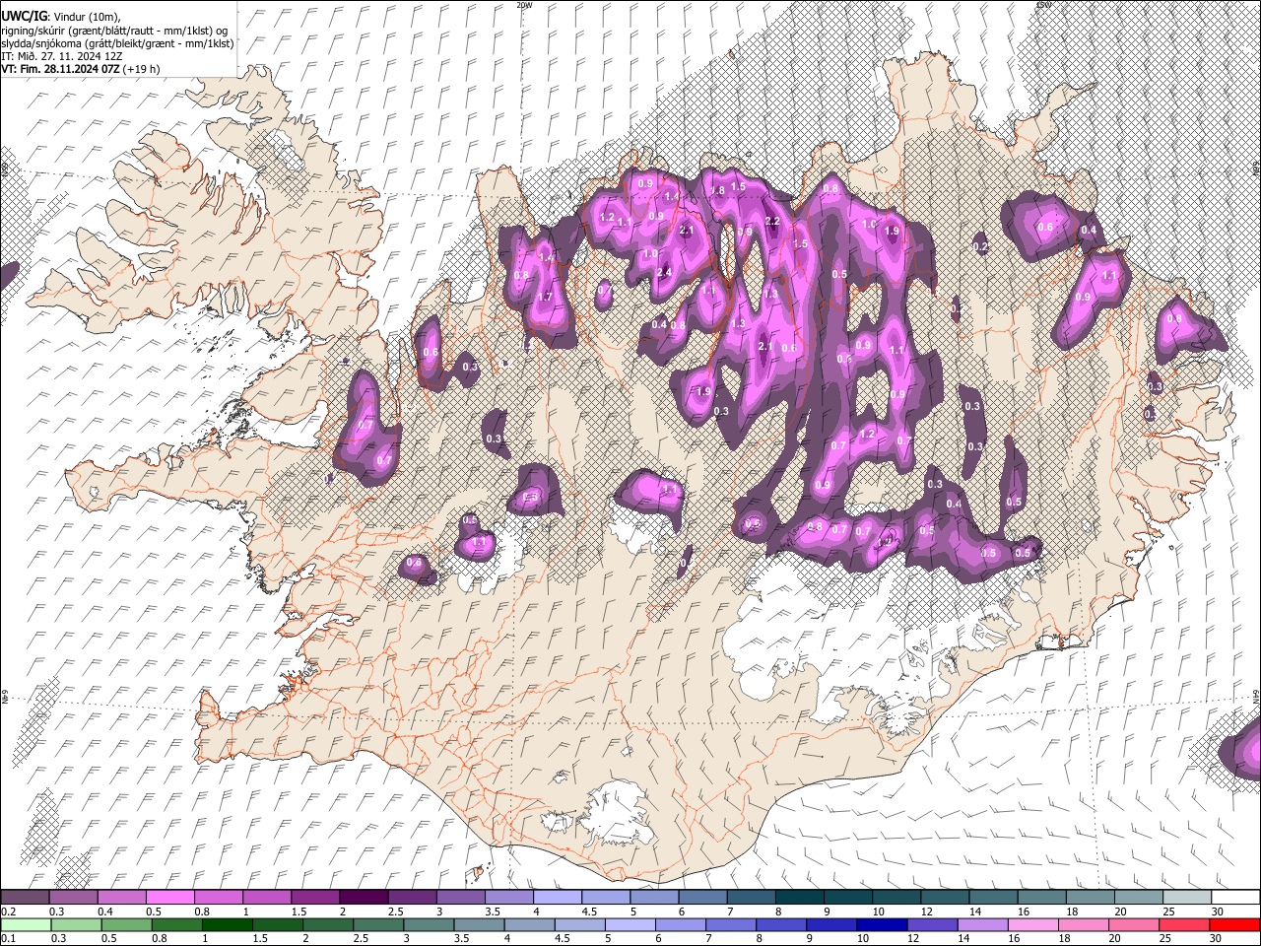1261x946 pixels.
Task: Pick the snow legend swatch starting at 1.5
Action: 315,898
